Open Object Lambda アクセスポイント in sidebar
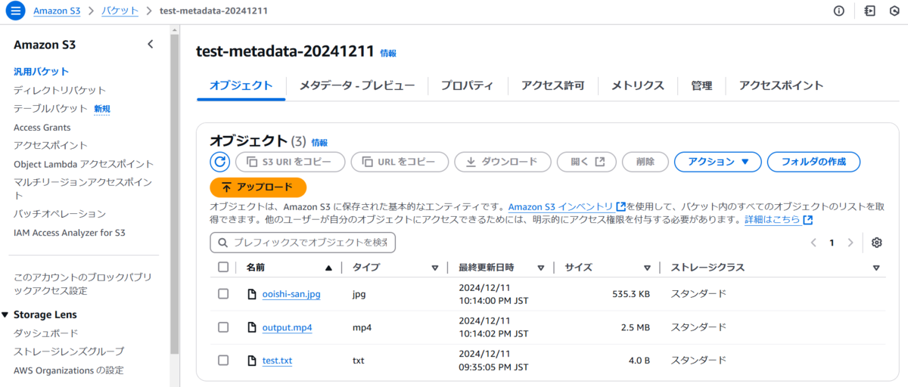 [83, 164]
